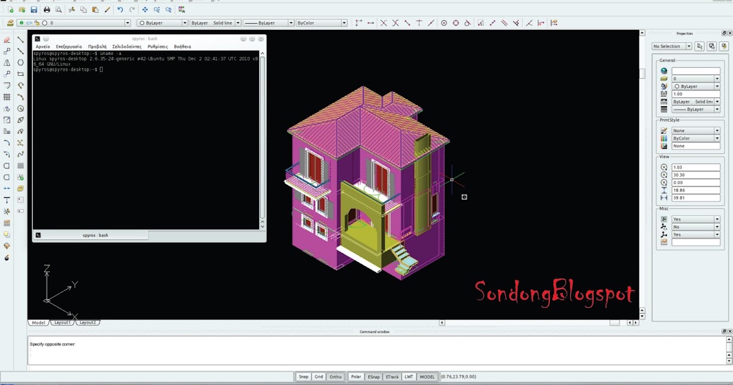Click the Zoom window icon

click(157, 10)
